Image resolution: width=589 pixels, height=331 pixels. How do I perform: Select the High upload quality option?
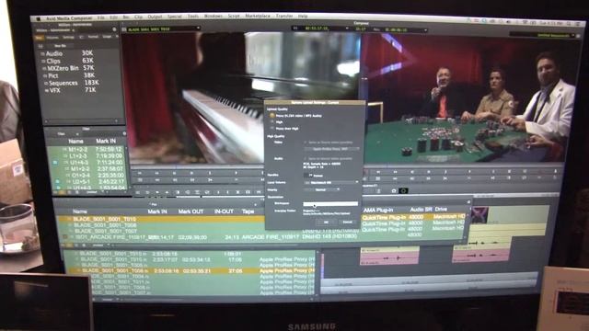[x=272, y=122]
